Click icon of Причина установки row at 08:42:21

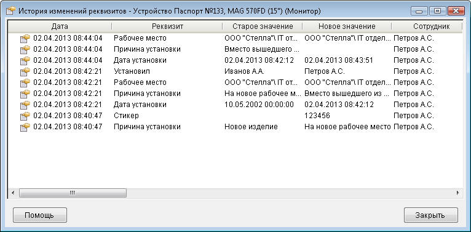[x=25, y=94]
